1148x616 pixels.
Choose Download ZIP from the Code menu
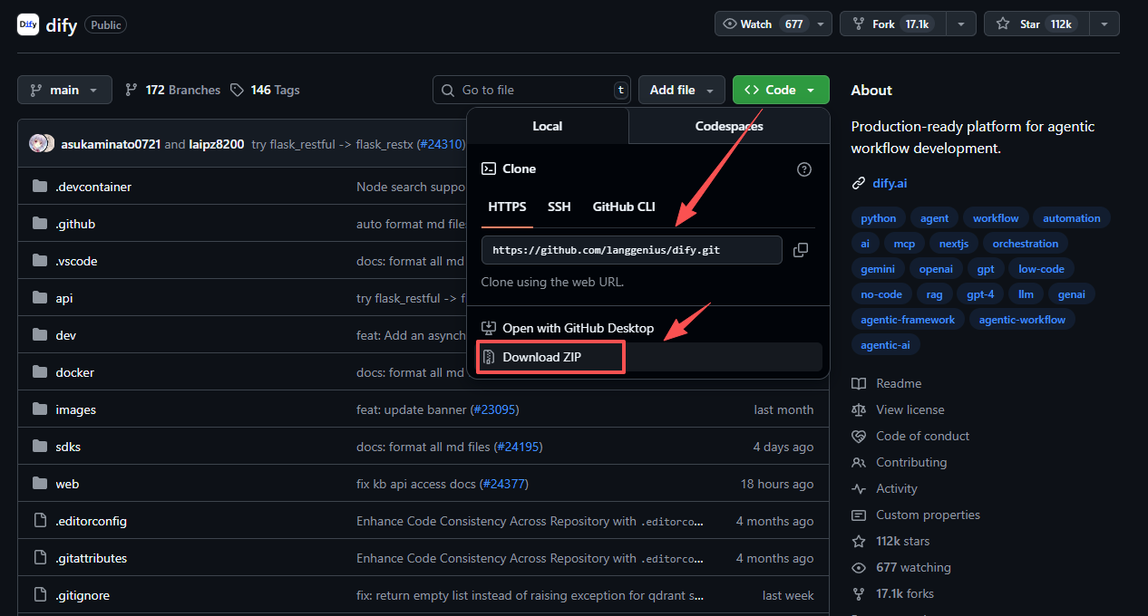[x=648, y=357]
